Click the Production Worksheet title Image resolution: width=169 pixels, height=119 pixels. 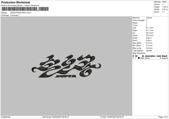pyautogui.click(x=15, y=2)
